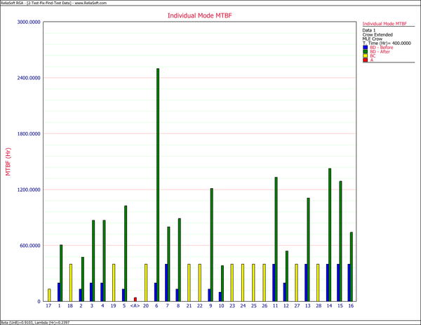
Task: Click the tallest green bar for mode 6
Action: point(158,183)
